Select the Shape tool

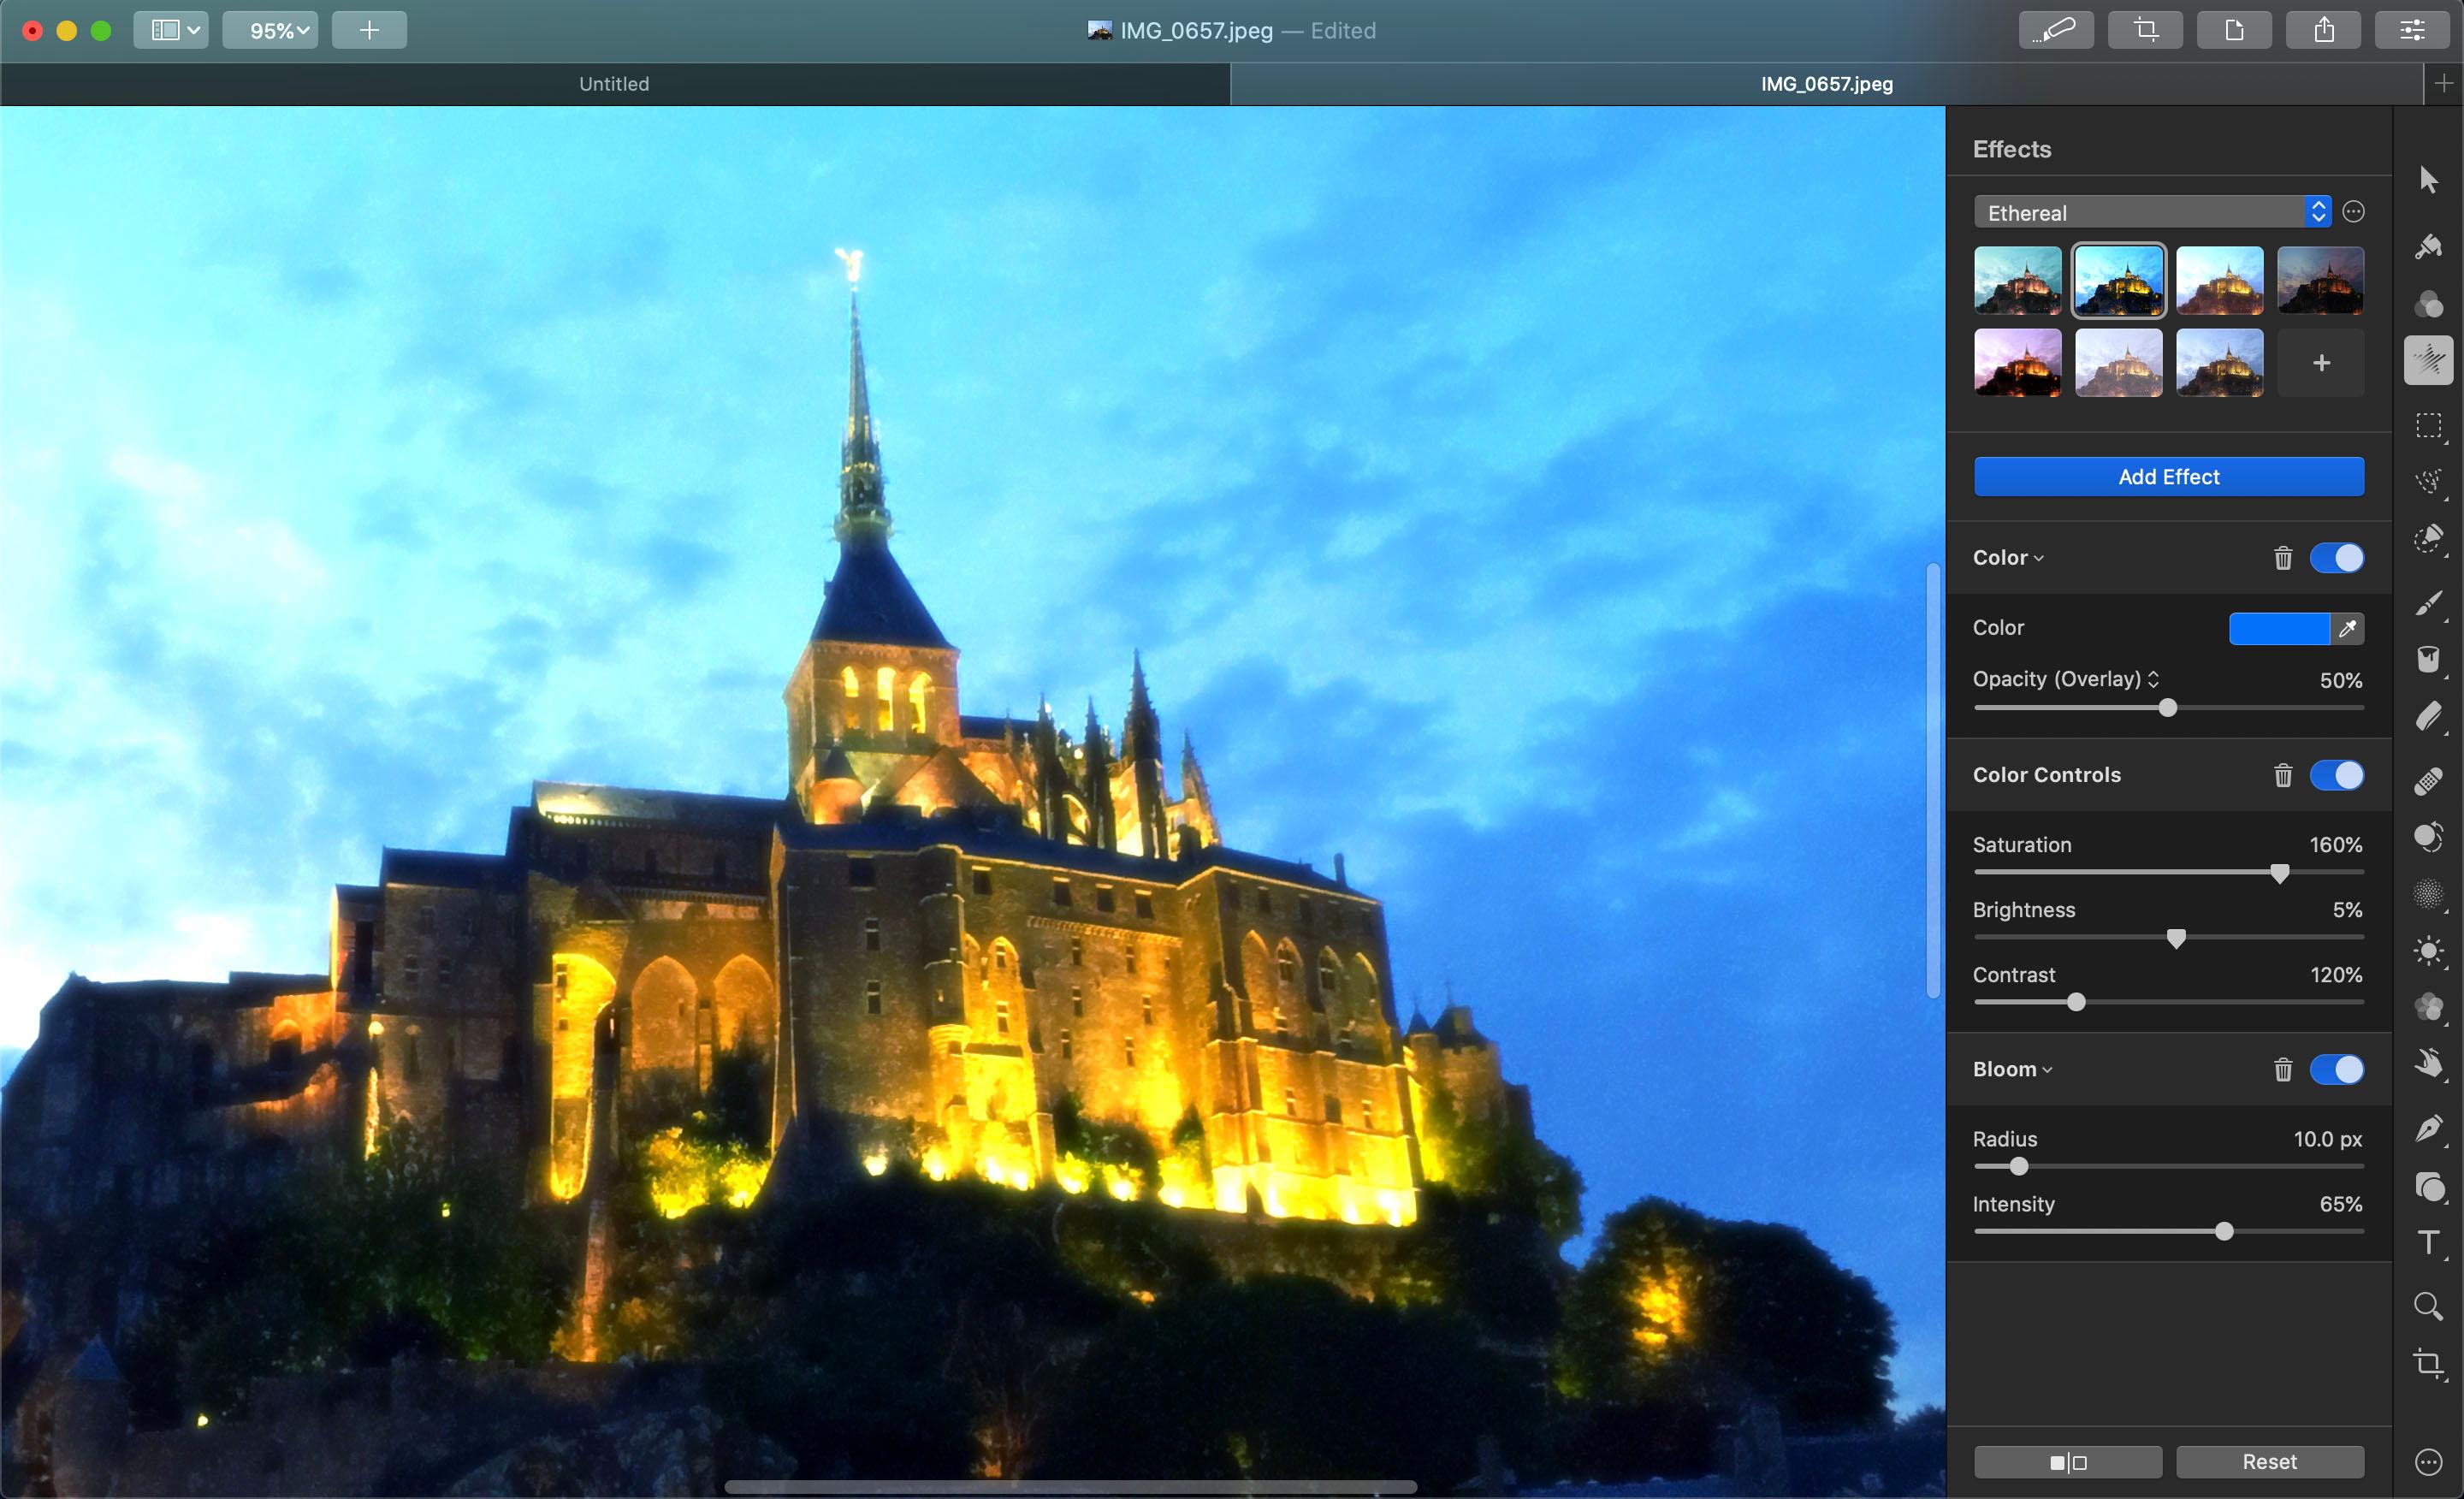pos(2428,1187)
